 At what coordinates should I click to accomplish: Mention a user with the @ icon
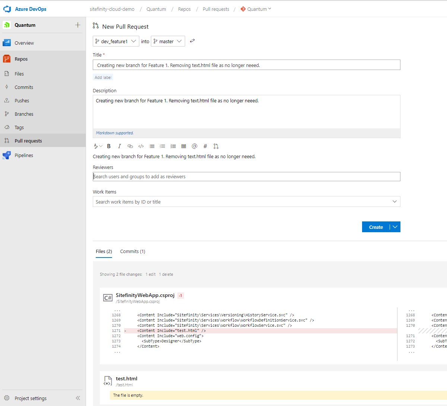[x=194, y=146]
